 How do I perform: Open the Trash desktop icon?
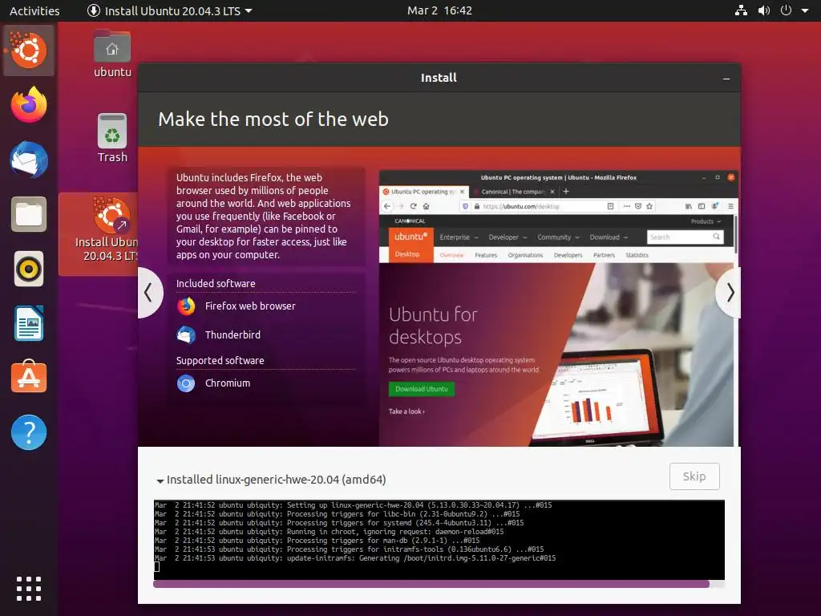[112, 138]
